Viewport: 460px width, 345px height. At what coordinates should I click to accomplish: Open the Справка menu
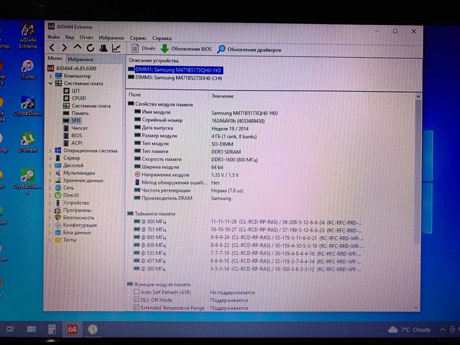click(x=162, y=38)
